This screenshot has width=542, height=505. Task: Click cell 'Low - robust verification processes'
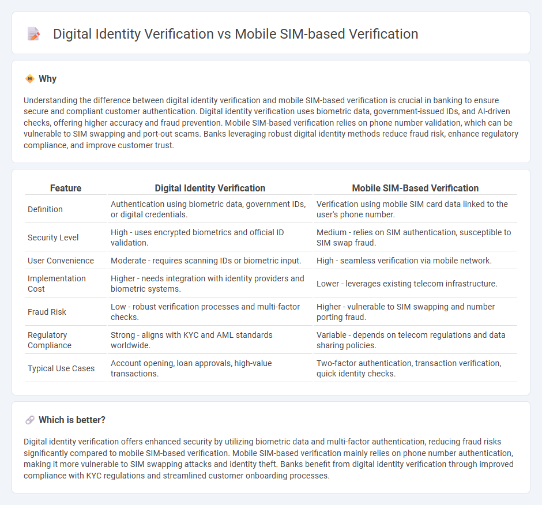tap(210, 312)
